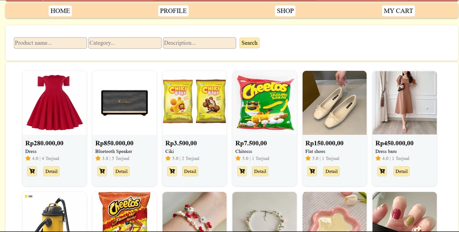This screenshot has height=232, width=459.
Task: Add Bluetooth Speaker to cart
Action: 102,171
